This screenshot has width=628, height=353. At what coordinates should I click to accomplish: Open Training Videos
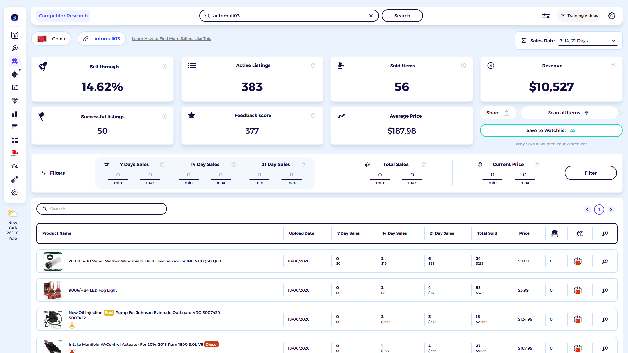pos(579,16)
